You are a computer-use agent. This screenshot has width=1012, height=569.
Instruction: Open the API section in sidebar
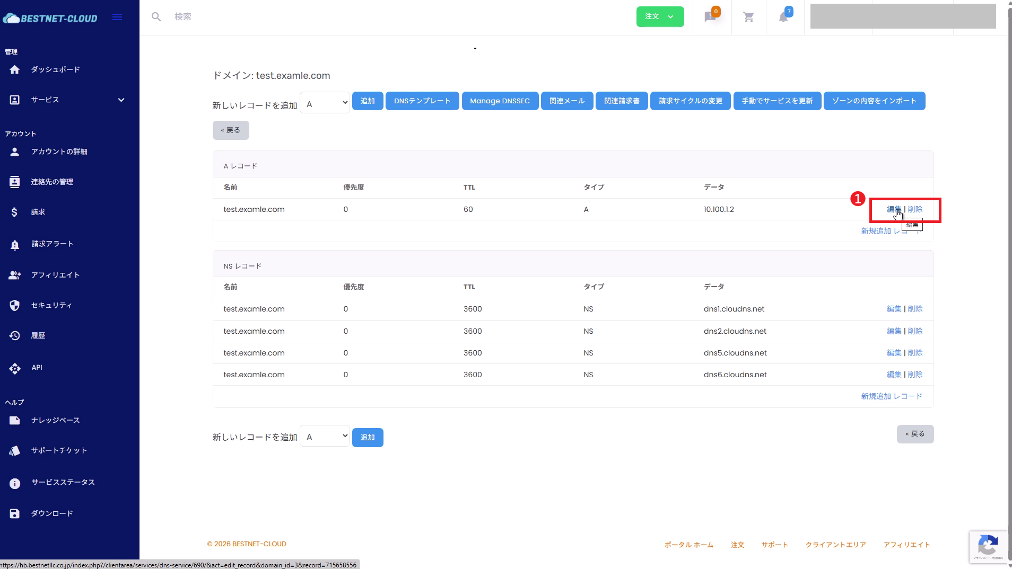click(36, 367)
